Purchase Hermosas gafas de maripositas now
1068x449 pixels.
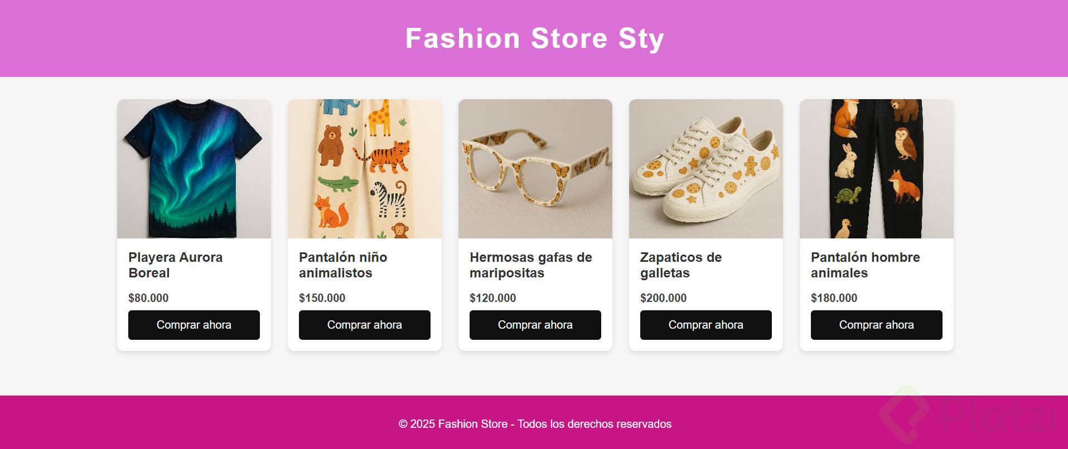click(x=535, y=325)
